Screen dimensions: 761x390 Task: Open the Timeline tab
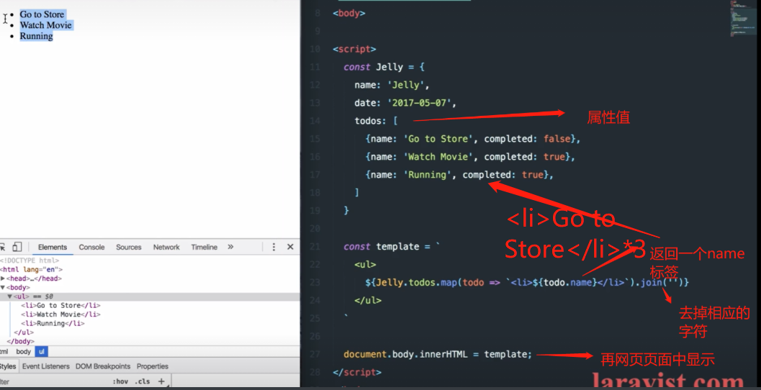(204, 247)
